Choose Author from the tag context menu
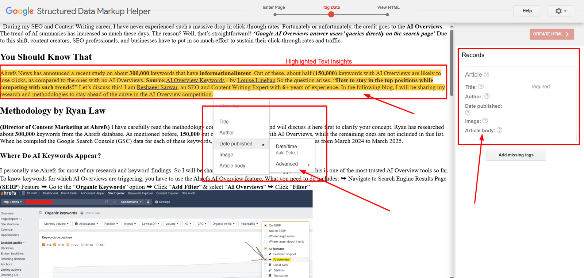Viewport: 584px width, 278px height. click(x=242, y=133)
